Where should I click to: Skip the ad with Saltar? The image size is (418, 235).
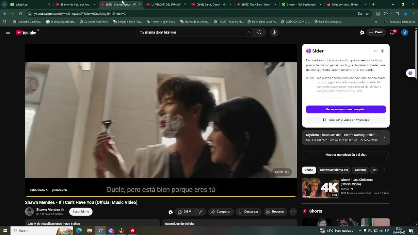[282, 172]
